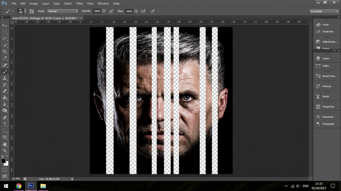
Task: Select the Crop tool
Action: [4, 51]
